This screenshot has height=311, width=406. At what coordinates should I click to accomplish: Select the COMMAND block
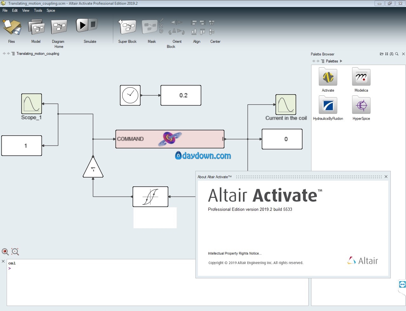[x=170, y=139]
